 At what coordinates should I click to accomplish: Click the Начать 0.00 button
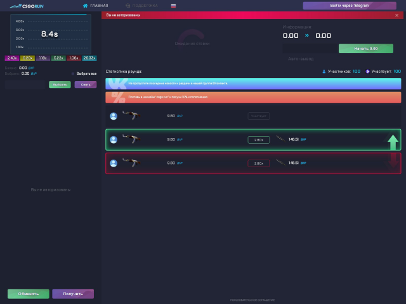(x=366, y=48)
